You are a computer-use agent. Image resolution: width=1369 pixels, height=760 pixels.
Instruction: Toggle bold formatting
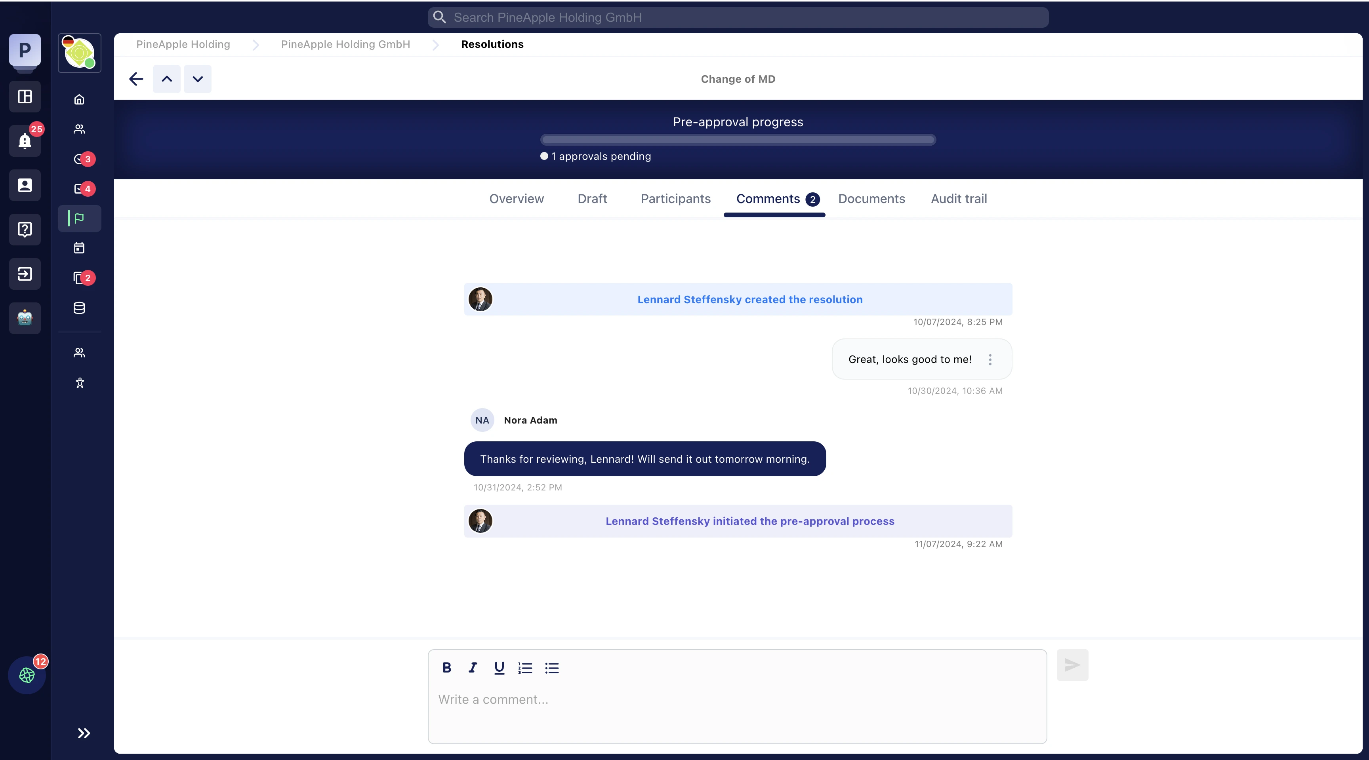click(446, 668)
